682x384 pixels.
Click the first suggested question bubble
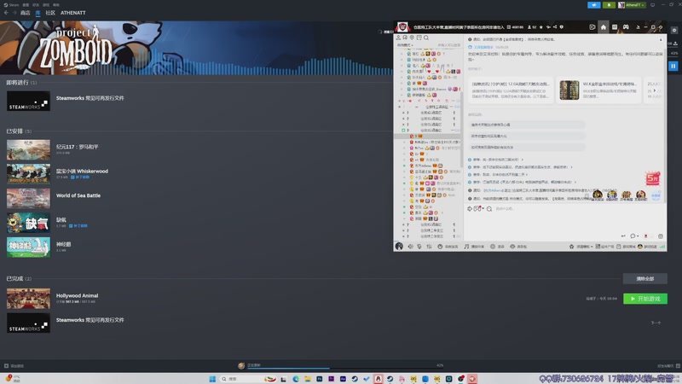[526, 125]
